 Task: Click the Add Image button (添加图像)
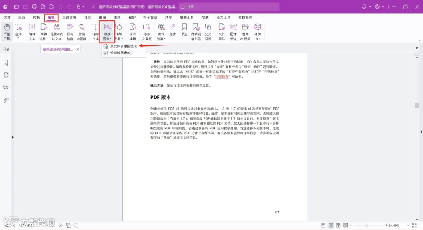[107, 32]
